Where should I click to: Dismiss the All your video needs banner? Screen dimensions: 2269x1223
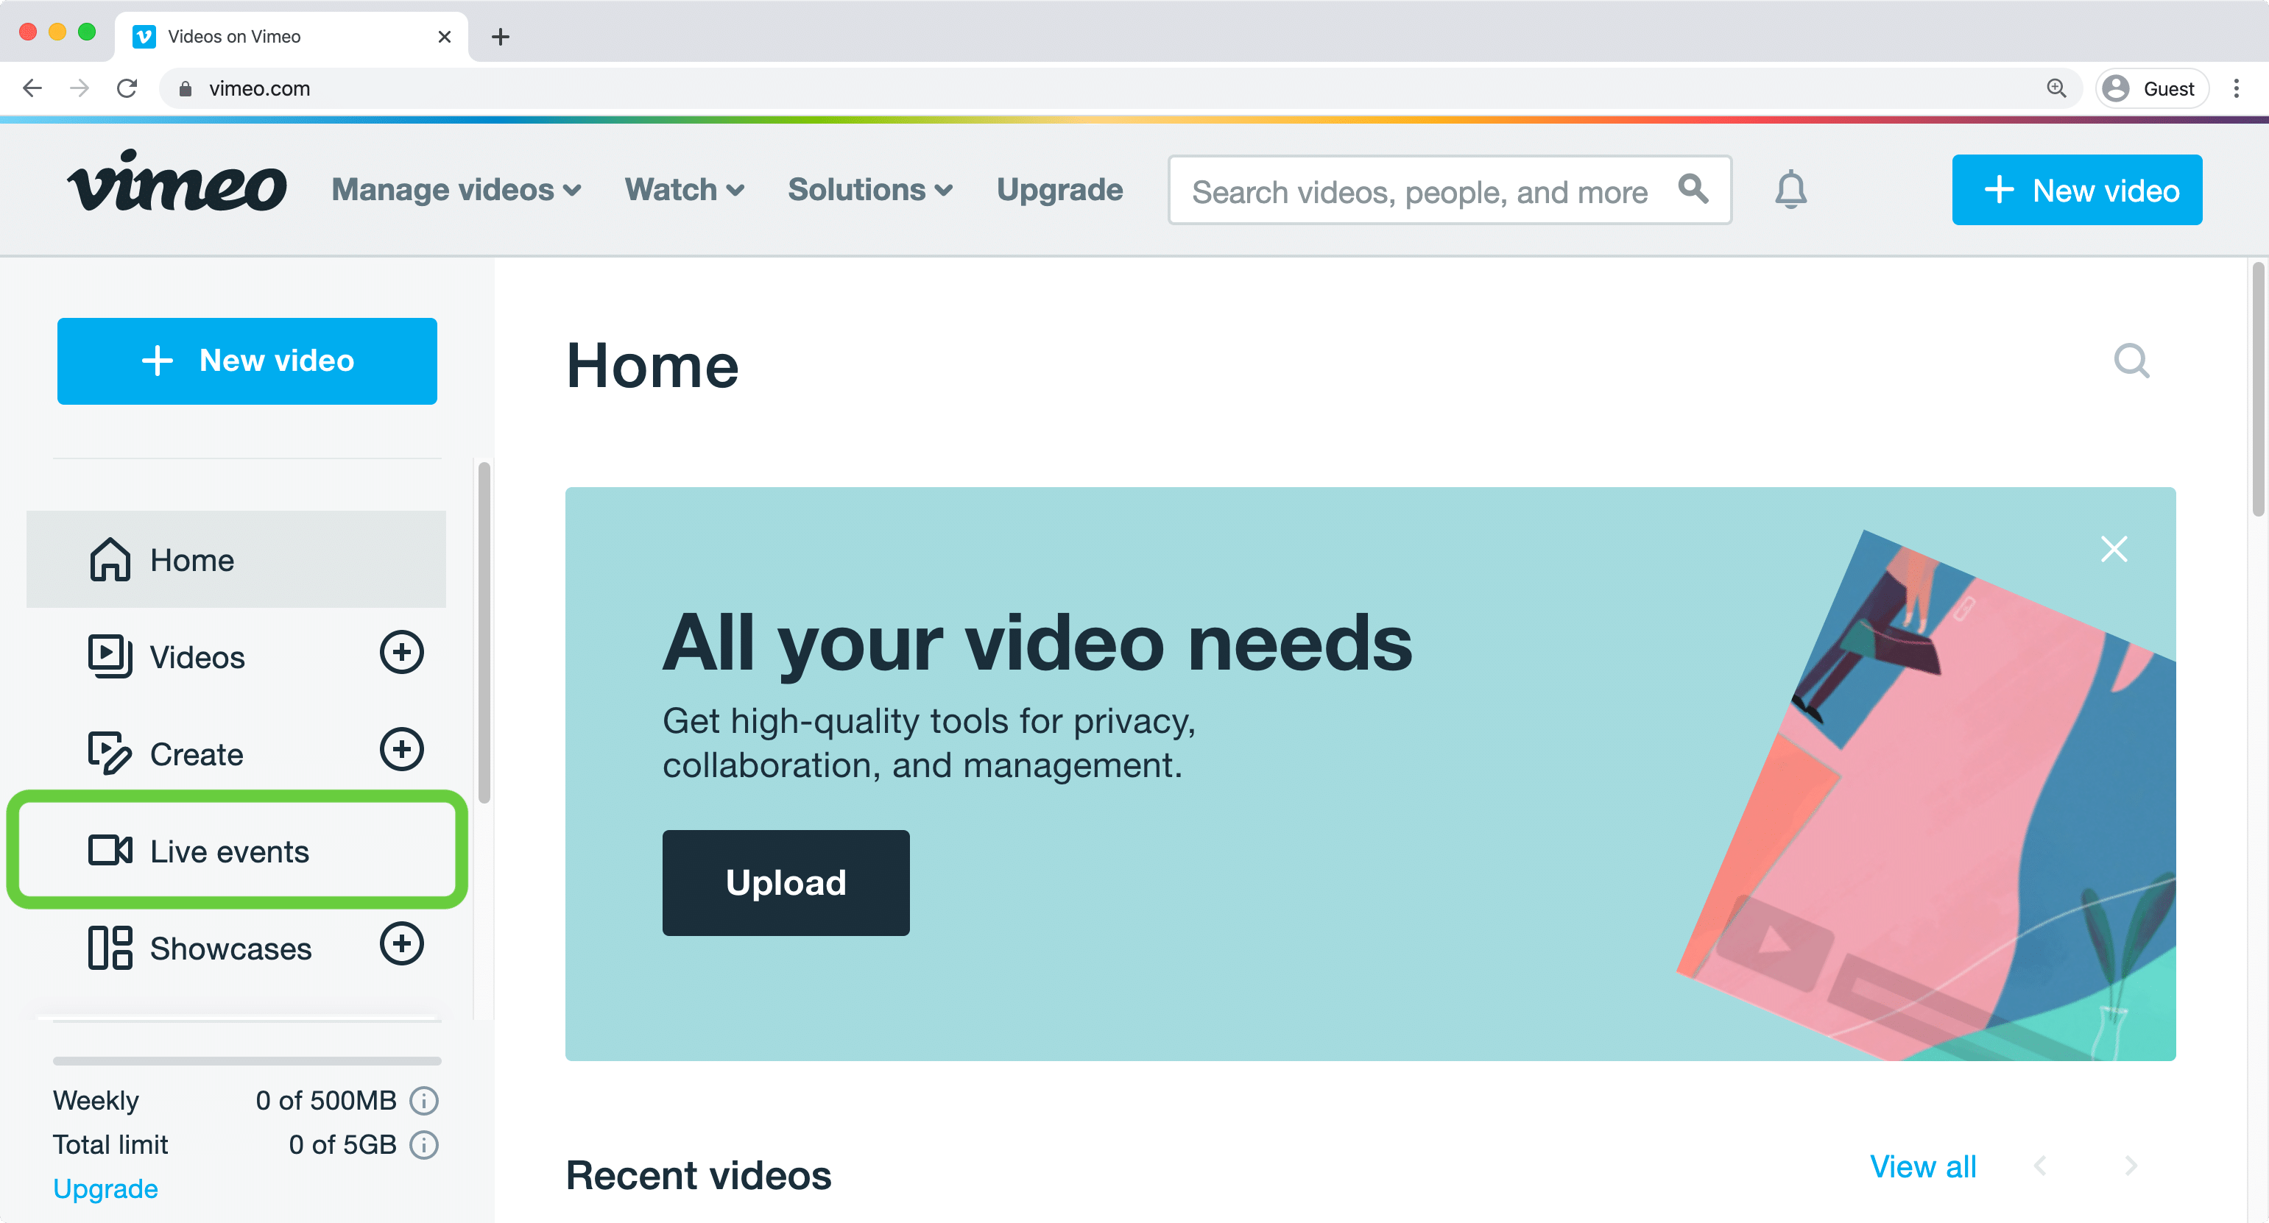(x=2113, y=550)
